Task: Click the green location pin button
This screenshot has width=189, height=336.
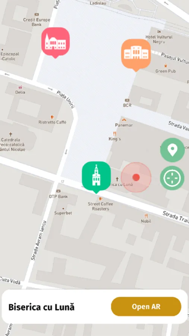Action: point(172,150)
